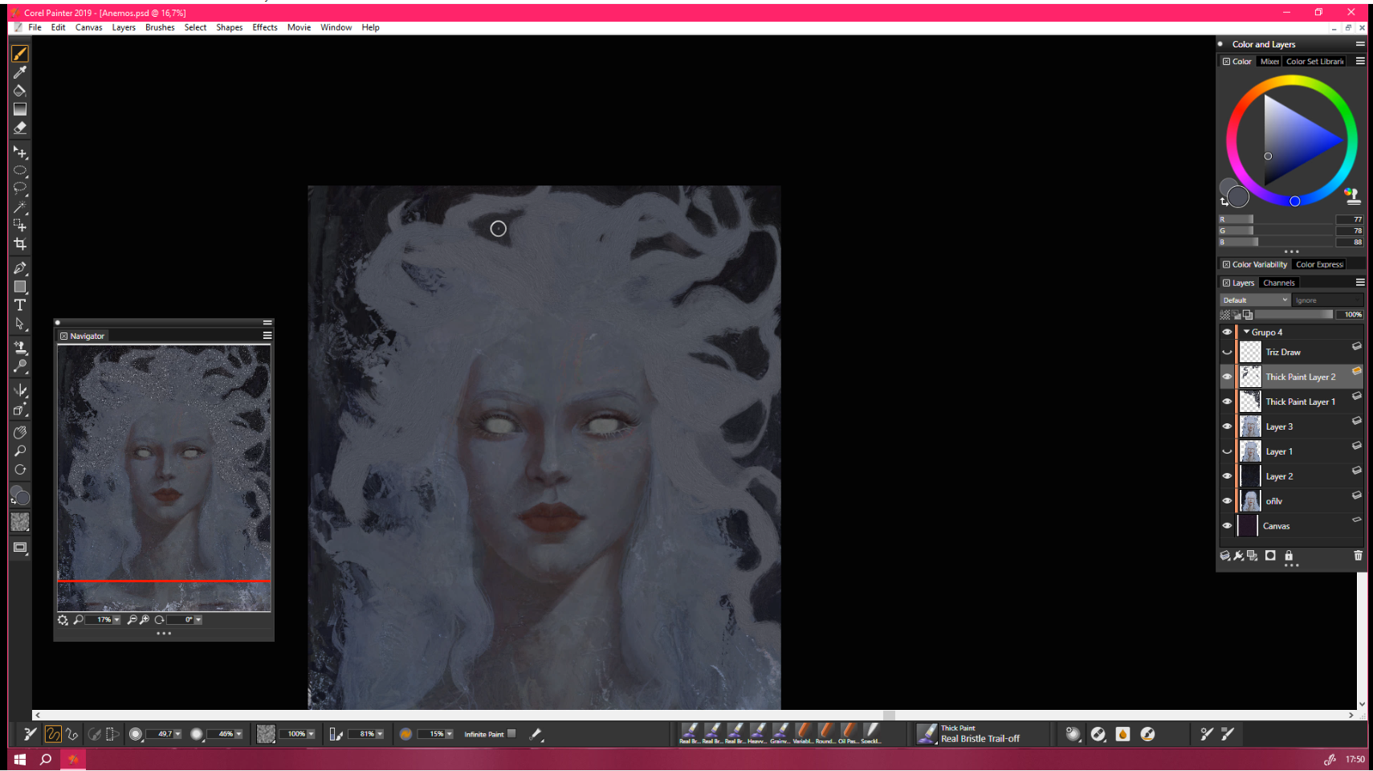Open the 15% value dropdown

click(449, 734)
